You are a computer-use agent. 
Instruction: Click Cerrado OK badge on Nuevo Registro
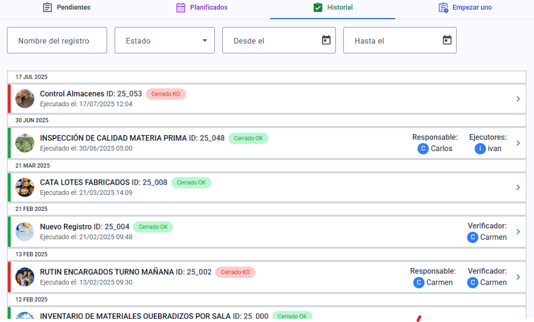(153, 227)
